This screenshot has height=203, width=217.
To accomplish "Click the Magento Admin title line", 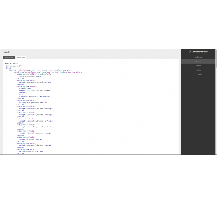I will click(x=31, y=76).
